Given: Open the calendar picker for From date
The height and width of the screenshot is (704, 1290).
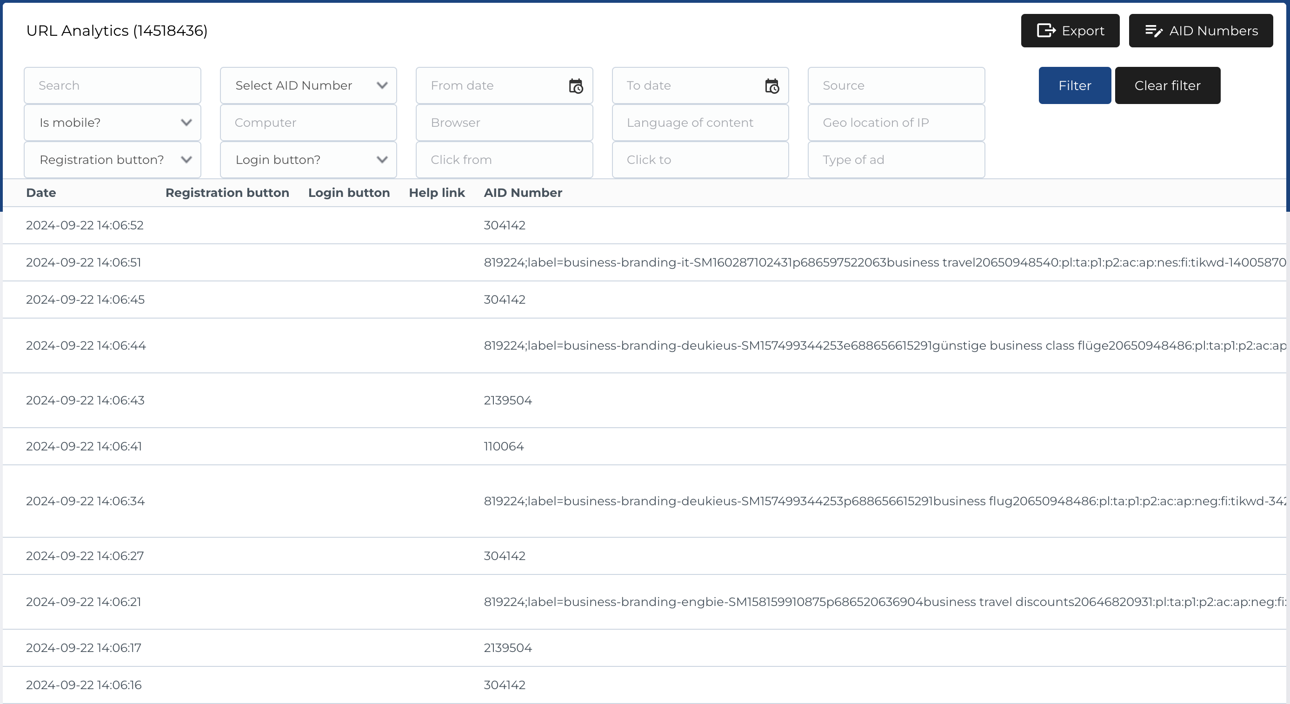Looking at the screenshot, I should tap(576, 85).
